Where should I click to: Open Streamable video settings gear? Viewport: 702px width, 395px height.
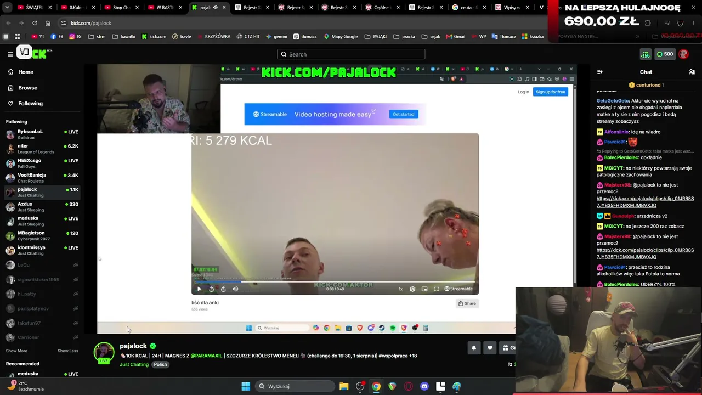[x=412, y=289]
